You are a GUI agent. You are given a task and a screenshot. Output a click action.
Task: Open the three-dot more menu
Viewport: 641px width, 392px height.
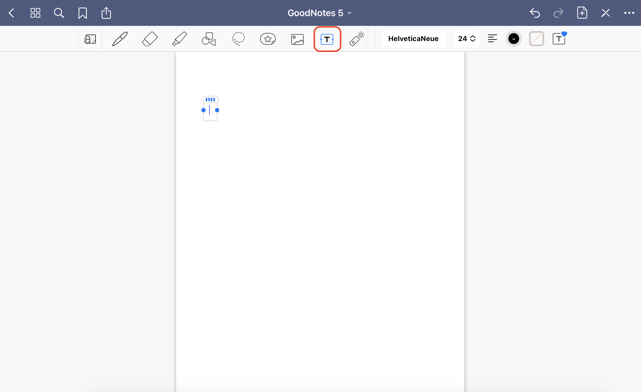tap(629, 13)
